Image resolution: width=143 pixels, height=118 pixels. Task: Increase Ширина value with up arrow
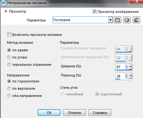coord(127,66)
